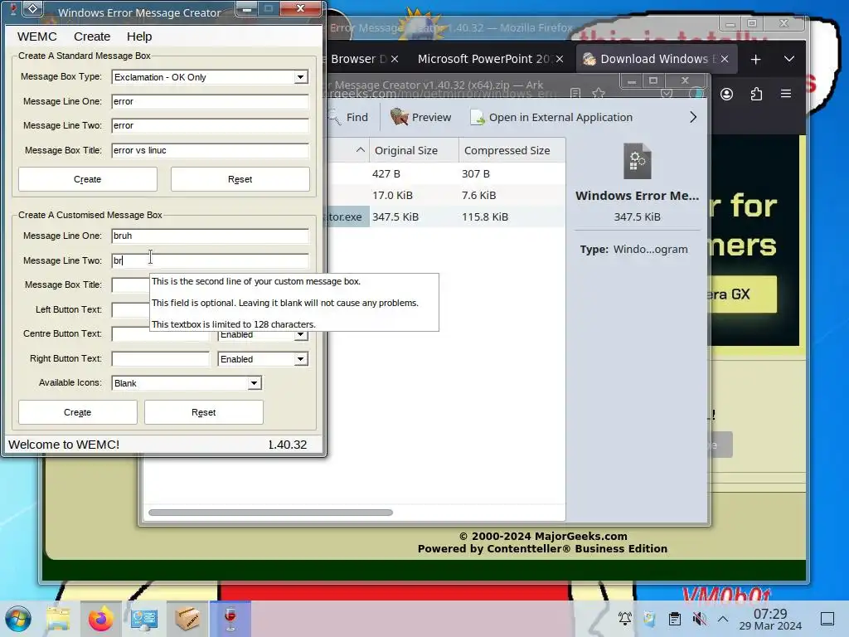Click Reset in Customised Message Box section
The height and width of the screenshot is (637, 849).
204,412
